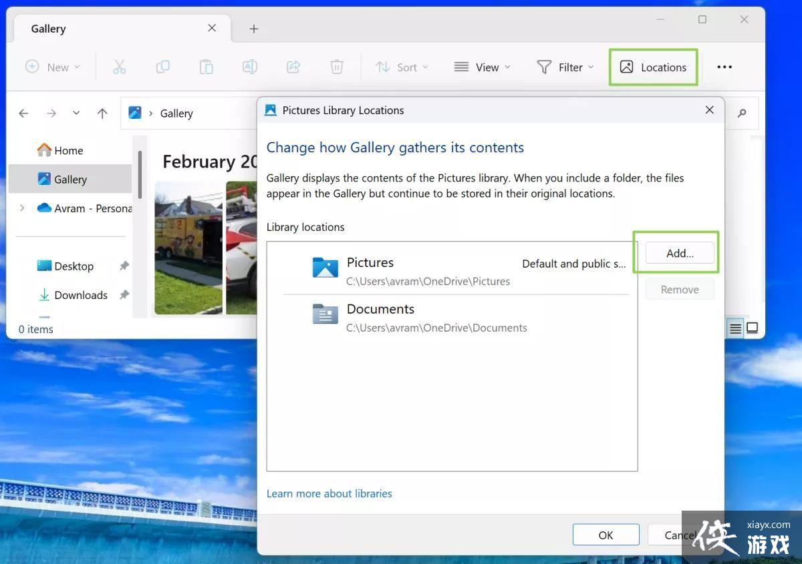
Task: Click the Delete trash can icon
Action: [x=337, y=67]
